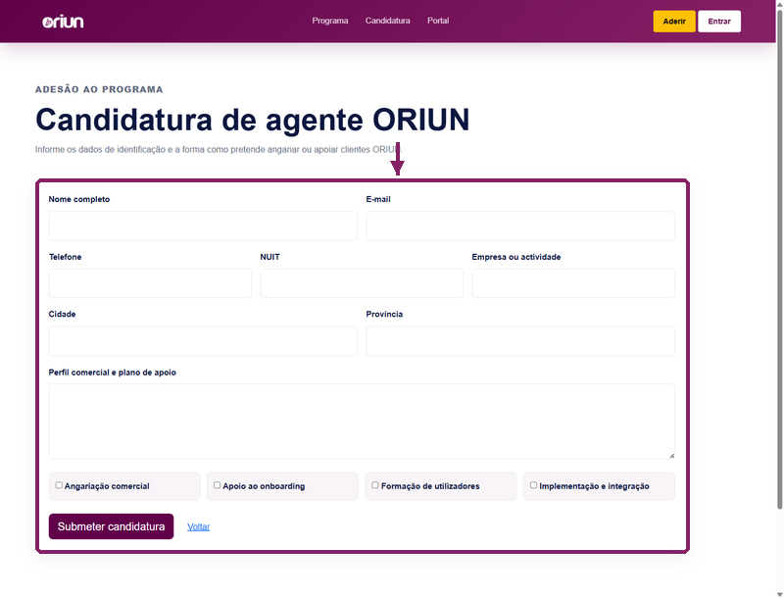Click the Entrar button

tap(719, 21)
